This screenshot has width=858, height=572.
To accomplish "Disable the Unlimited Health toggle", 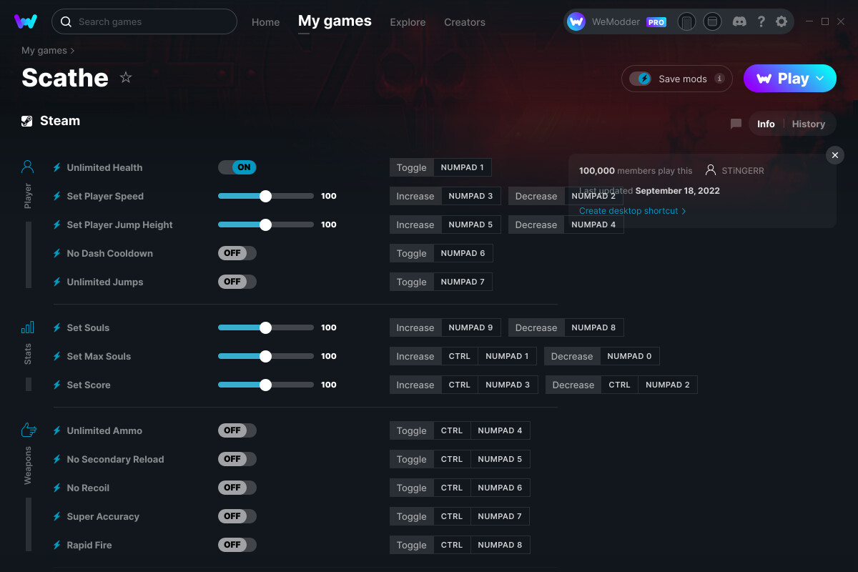I will 237,167.
